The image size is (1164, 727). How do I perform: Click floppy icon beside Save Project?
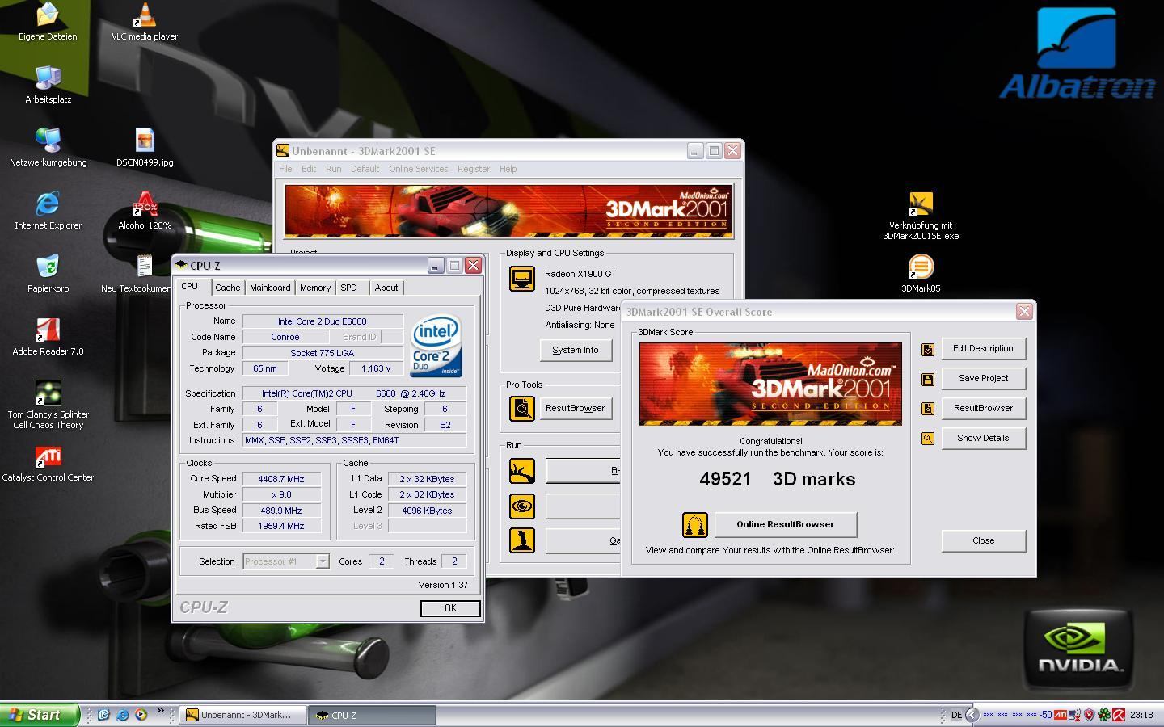(928, 379)
